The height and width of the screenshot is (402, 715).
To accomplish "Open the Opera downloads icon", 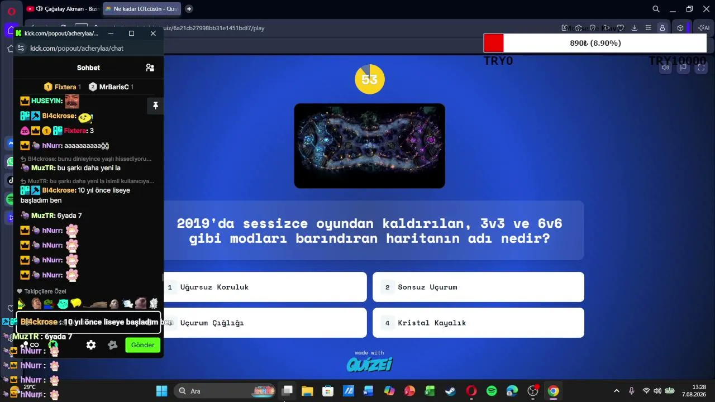I will [635, 28].
